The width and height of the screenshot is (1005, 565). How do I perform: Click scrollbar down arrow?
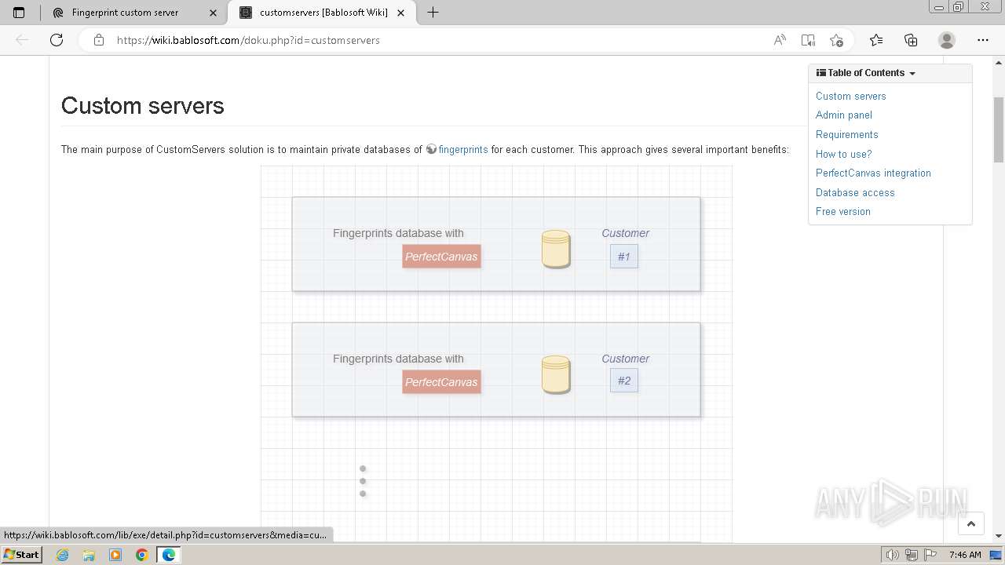[x=999, y=536]
